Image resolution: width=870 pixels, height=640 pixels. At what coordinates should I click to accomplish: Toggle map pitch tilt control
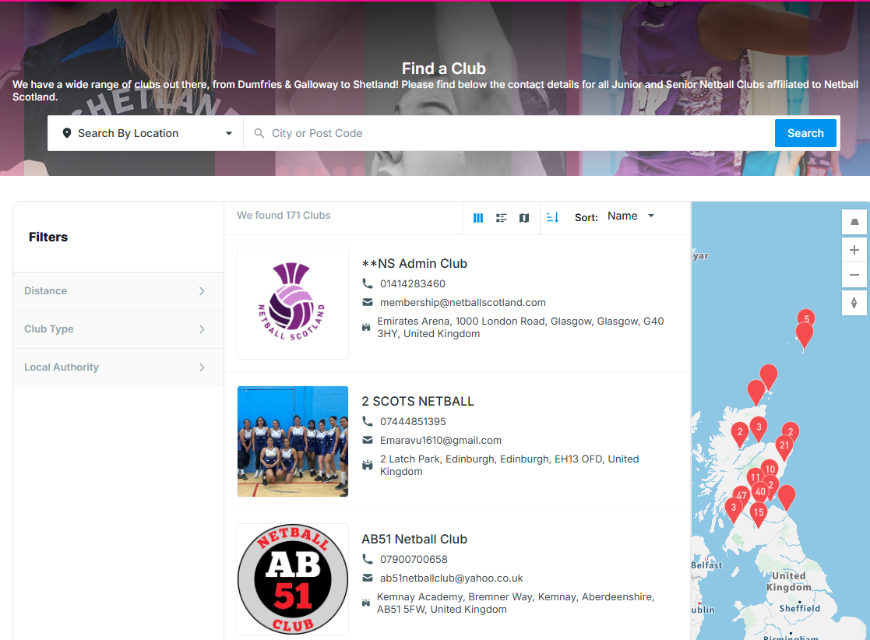click(x=854, y=222)
